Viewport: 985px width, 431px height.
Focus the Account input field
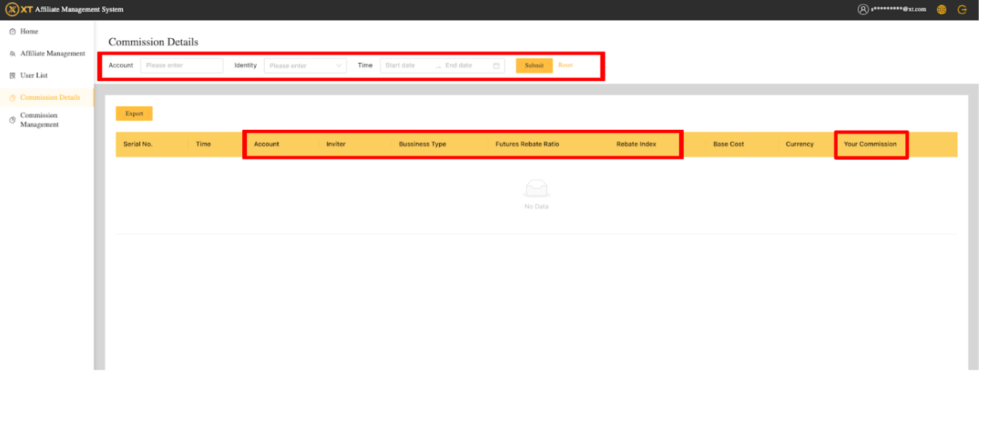(182, 66)
